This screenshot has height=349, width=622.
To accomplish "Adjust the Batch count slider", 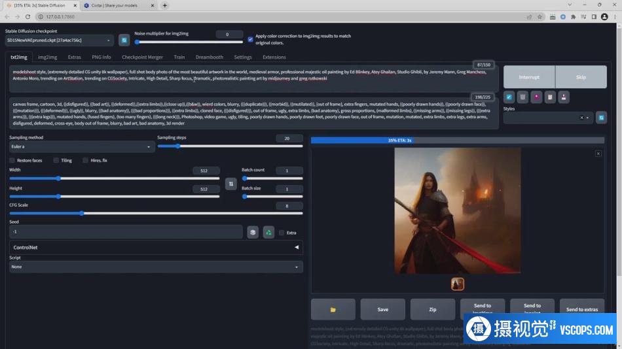I will coord(272,178).
